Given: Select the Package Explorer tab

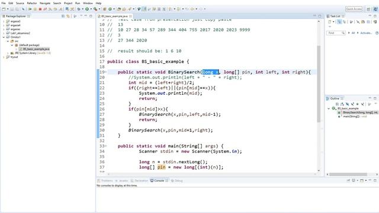Looking at the screenshot, I should [16, 16].
